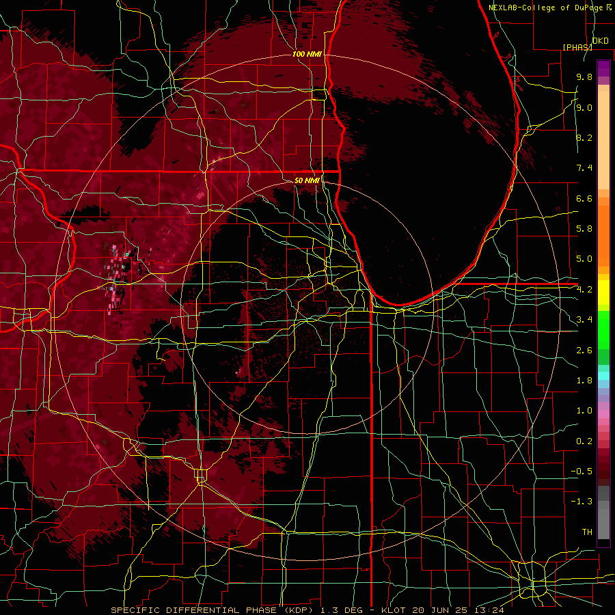
Task: Click the 13:24 timestamp
Action: point(489,610)
